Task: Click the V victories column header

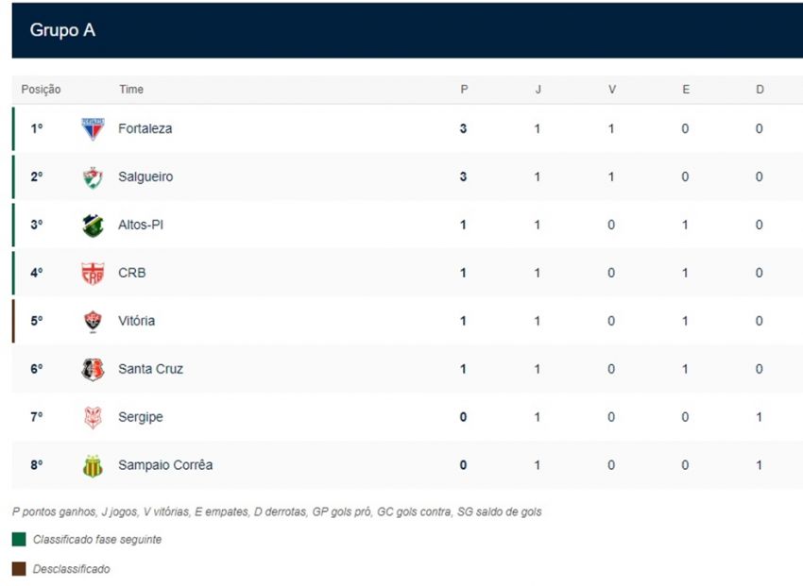Action: pos(612,90)
